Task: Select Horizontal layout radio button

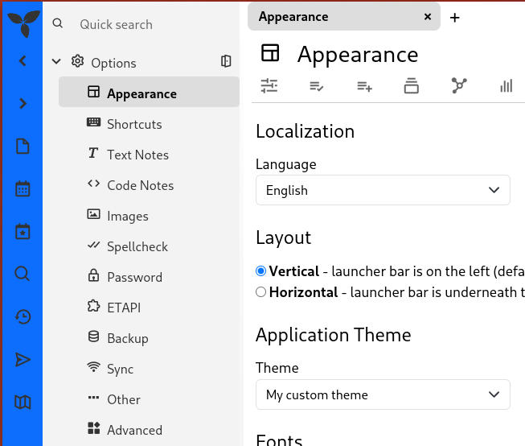Action: (x=260, y=292)
